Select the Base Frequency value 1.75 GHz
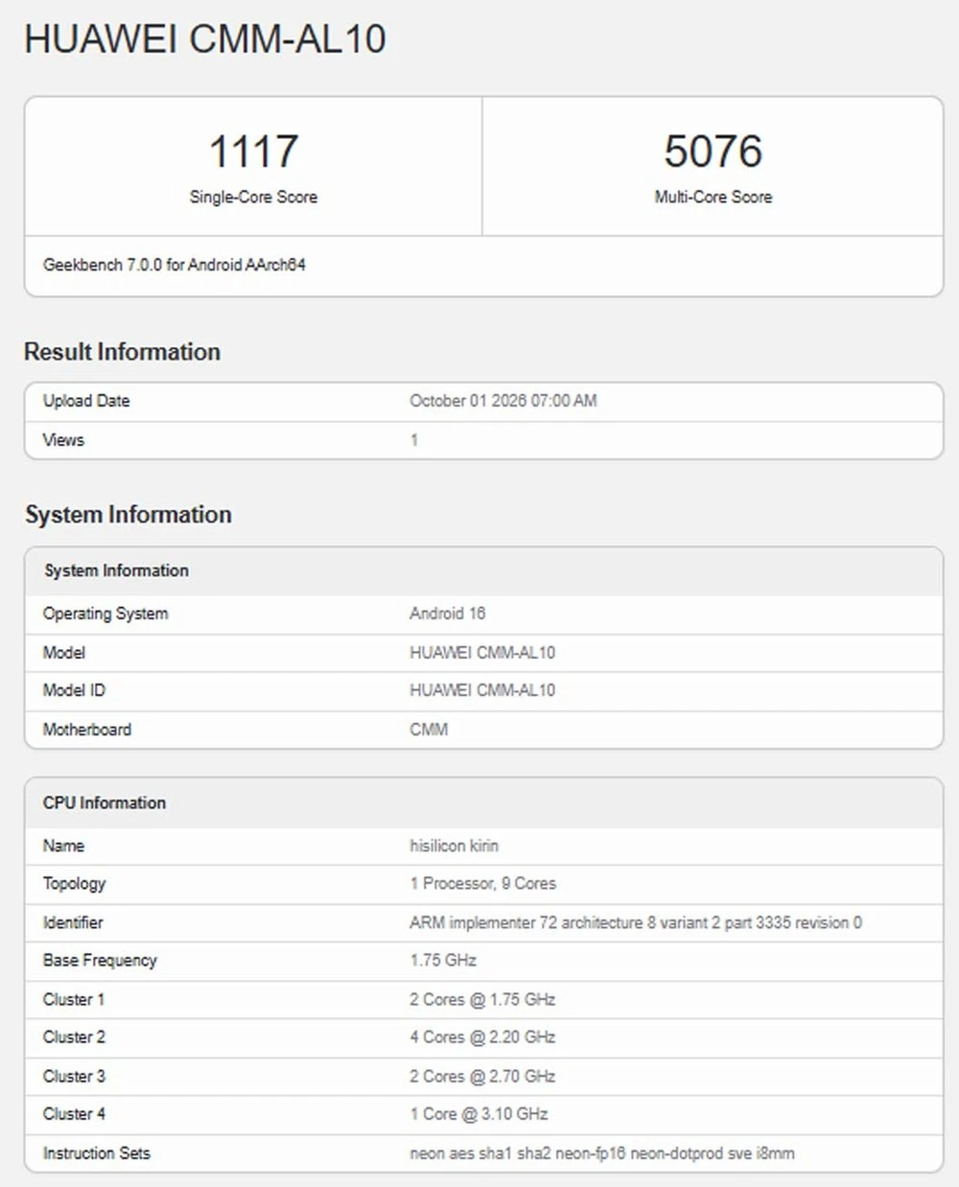959x1187 pixels. point(443,960)
